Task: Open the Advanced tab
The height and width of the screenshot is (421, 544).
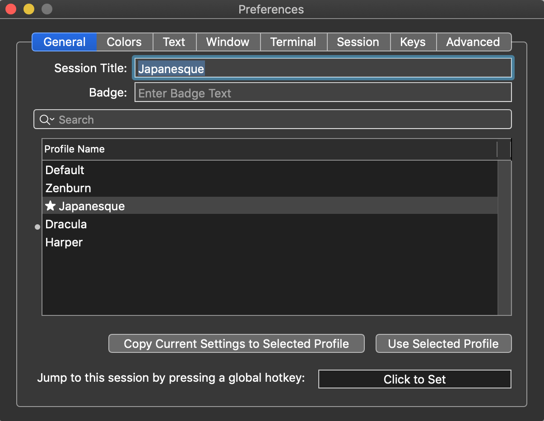Action: (474, 42)
